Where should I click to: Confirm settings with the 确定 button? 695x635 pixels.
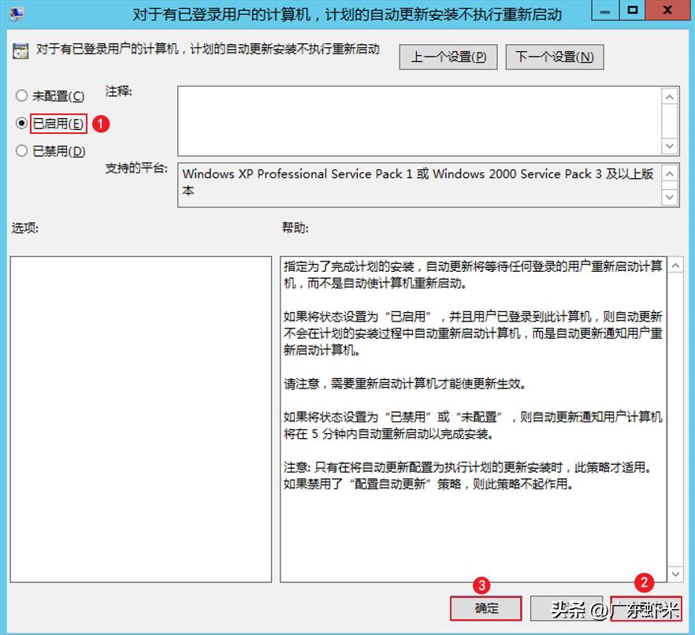pyautogui.click(x=485, y=608)
